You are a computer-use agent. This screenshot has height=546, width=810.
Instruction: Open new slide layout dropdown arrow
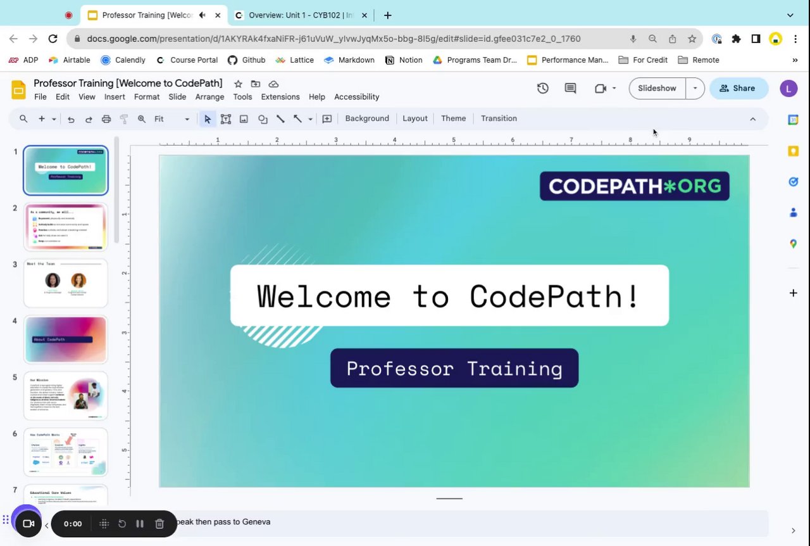(x=54, y=119)
